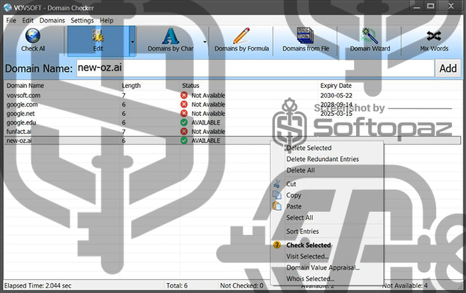Sort by the Length column header
Viewport: 466px width, 293px height.
(x=131, y=86)
